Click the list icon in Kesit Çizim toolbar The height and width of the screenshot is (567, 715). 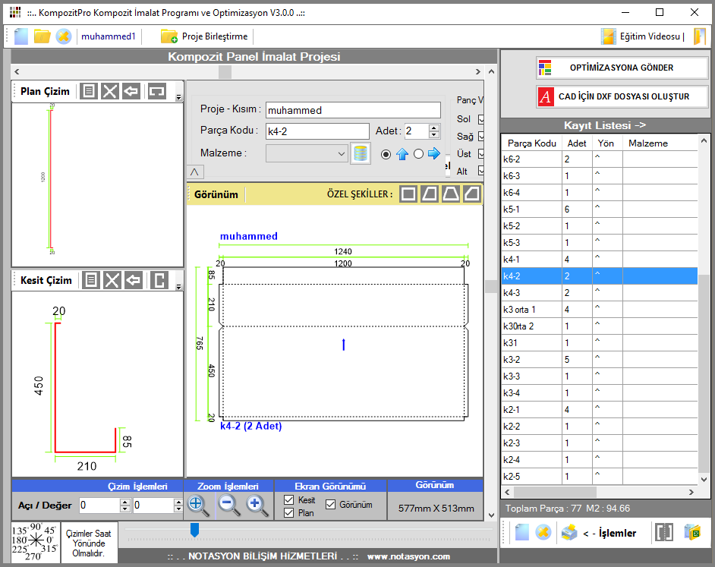(x=91, y=280)
